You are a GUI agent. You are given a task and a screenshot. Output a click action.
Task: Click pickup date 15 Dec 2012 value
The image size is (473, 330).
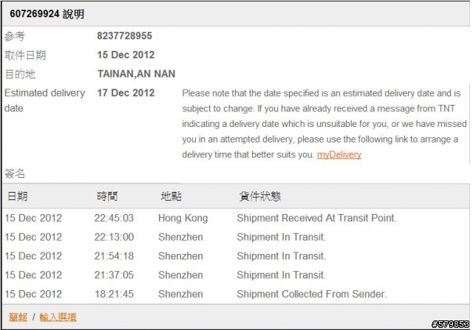point(126,55)
